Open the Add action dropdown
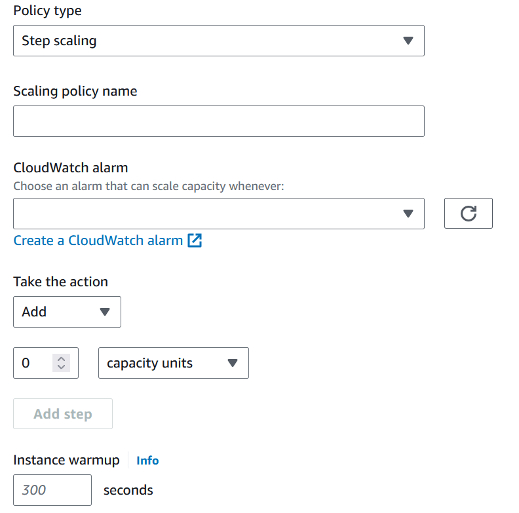The image size is (519, 513). 59,312
